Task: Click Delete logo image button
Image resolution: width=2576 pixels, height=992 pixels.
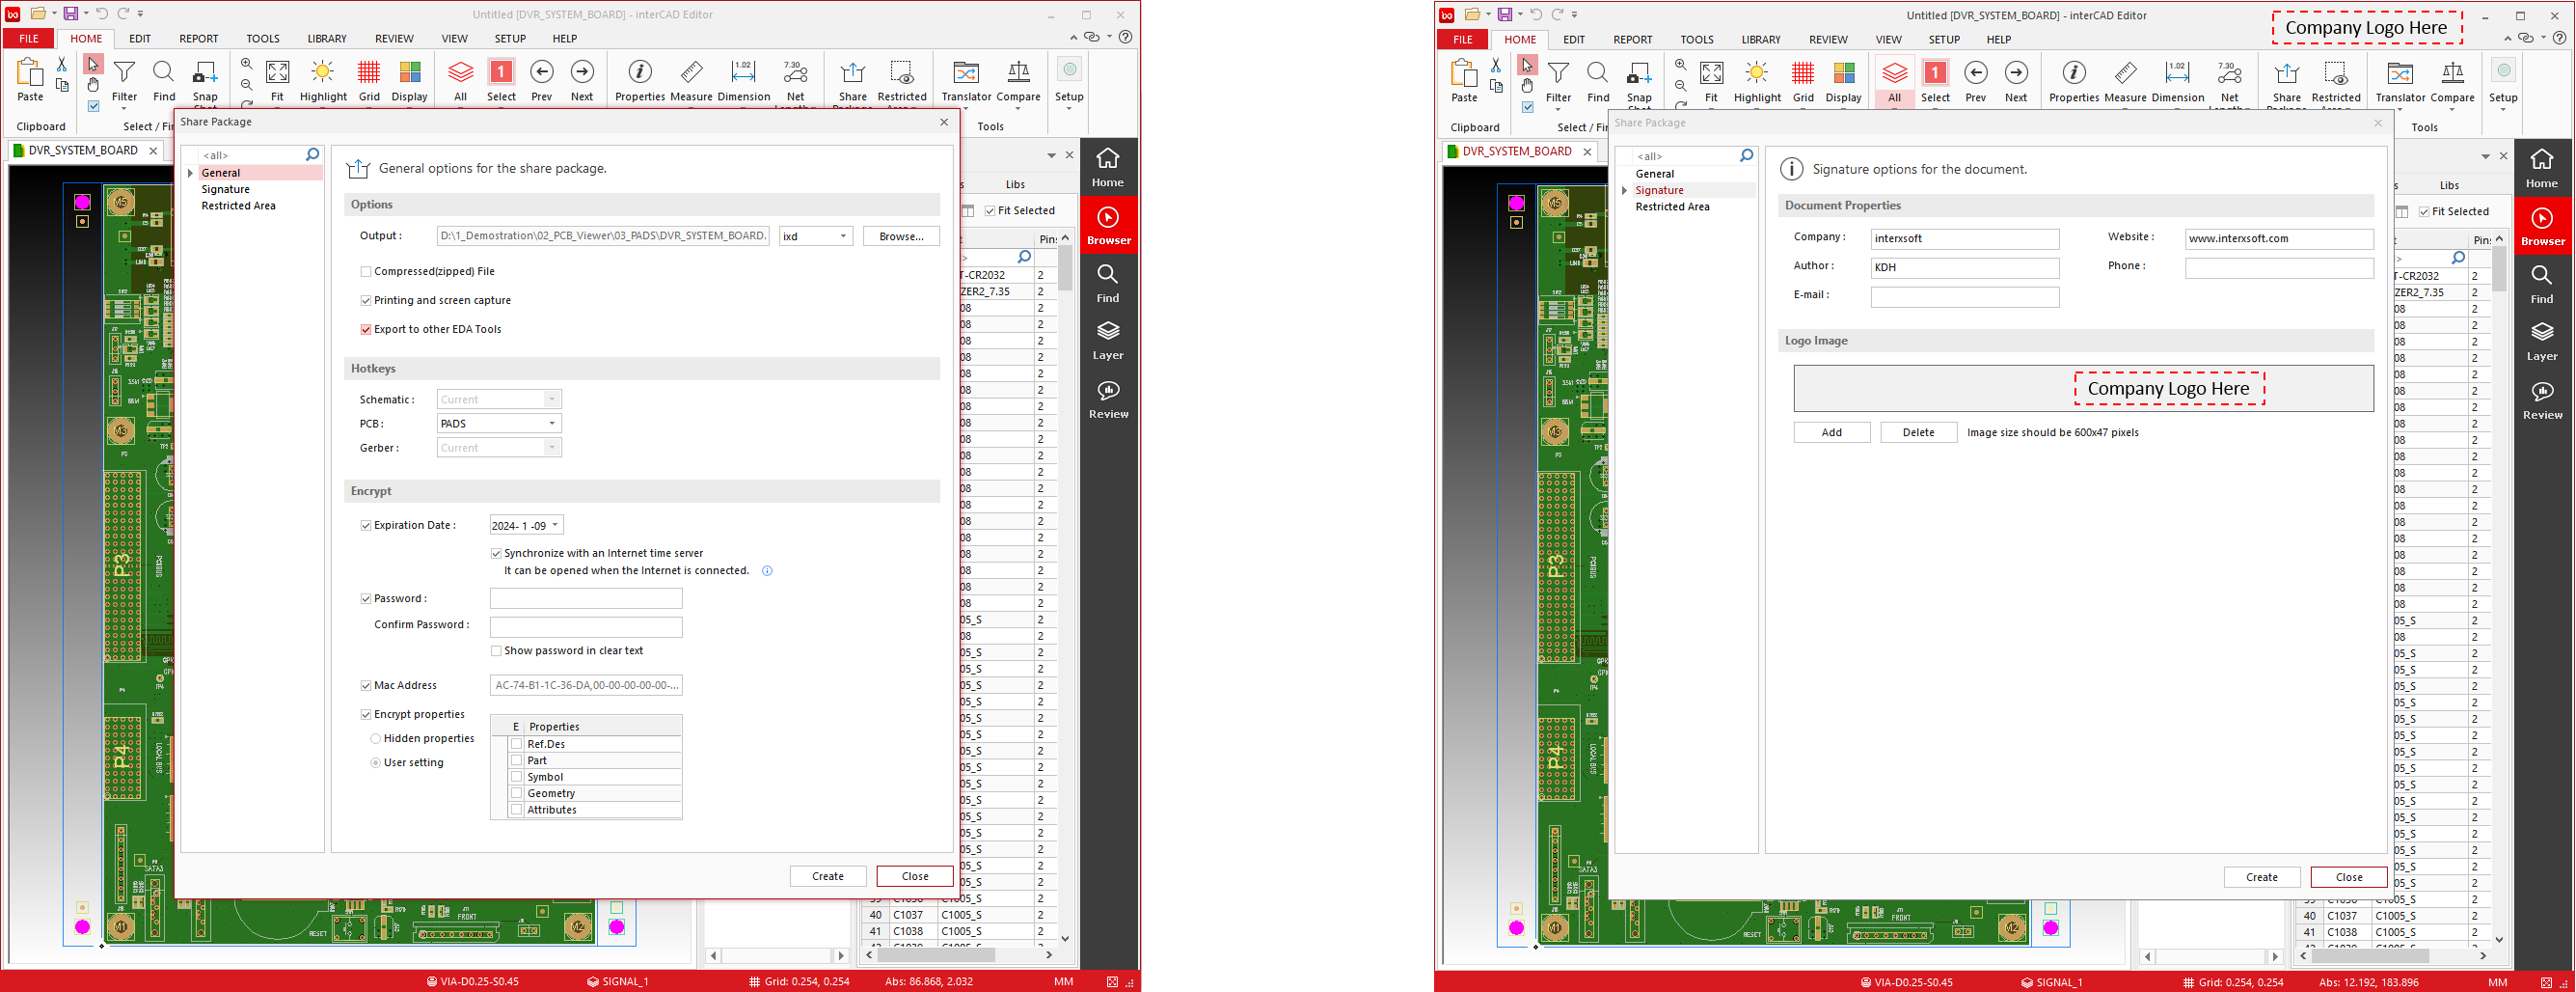Action: click(x=1918, y=432)
